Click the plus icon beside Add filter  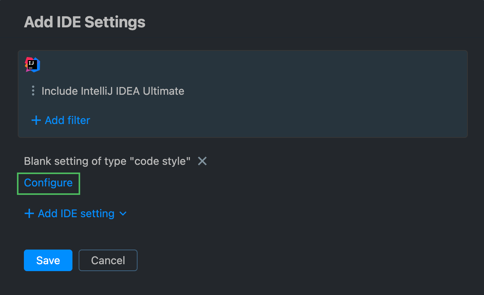tap(35, 120)
